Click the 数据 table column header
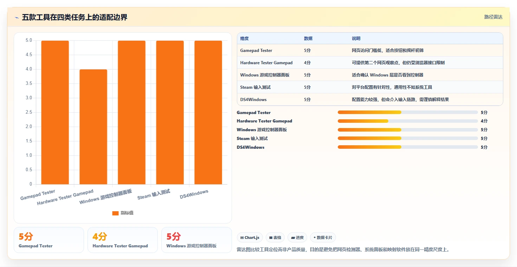Image resolution: width=517 pixels, height=267 pixels. coord(308,39)
